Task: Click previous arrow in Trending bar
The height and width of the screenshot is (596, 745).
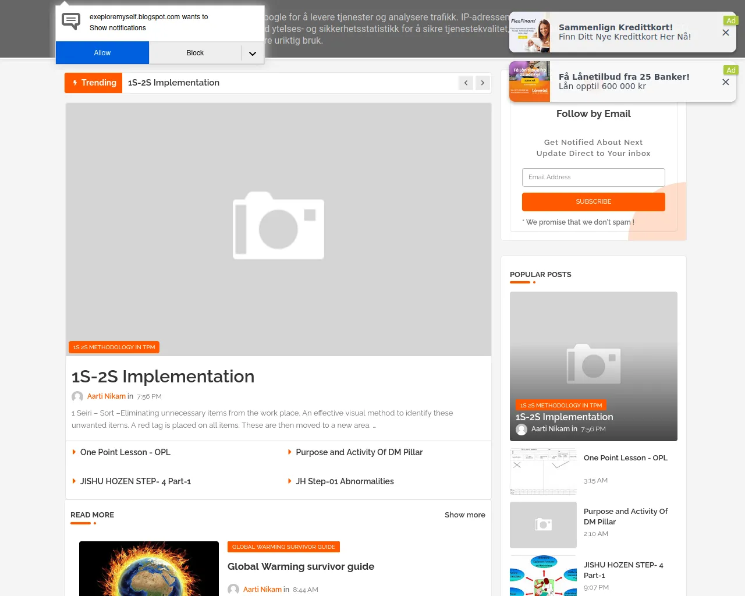Action: pyautogui.click(x=466, y=83)
